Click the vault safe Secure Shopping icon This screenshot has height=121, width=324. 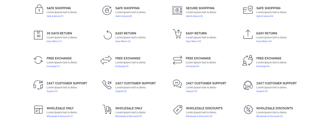[177, 10]
